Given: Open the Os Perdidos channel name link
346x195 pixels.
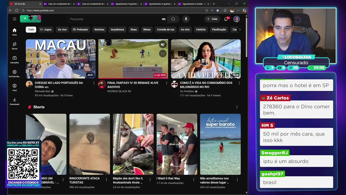Looking at the screenshot, I should coord(187,91).
